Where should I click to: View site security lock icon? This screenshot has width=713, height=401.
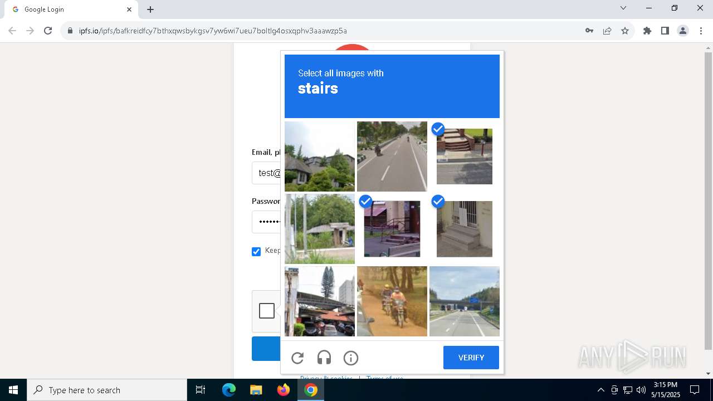pos(70,31)
